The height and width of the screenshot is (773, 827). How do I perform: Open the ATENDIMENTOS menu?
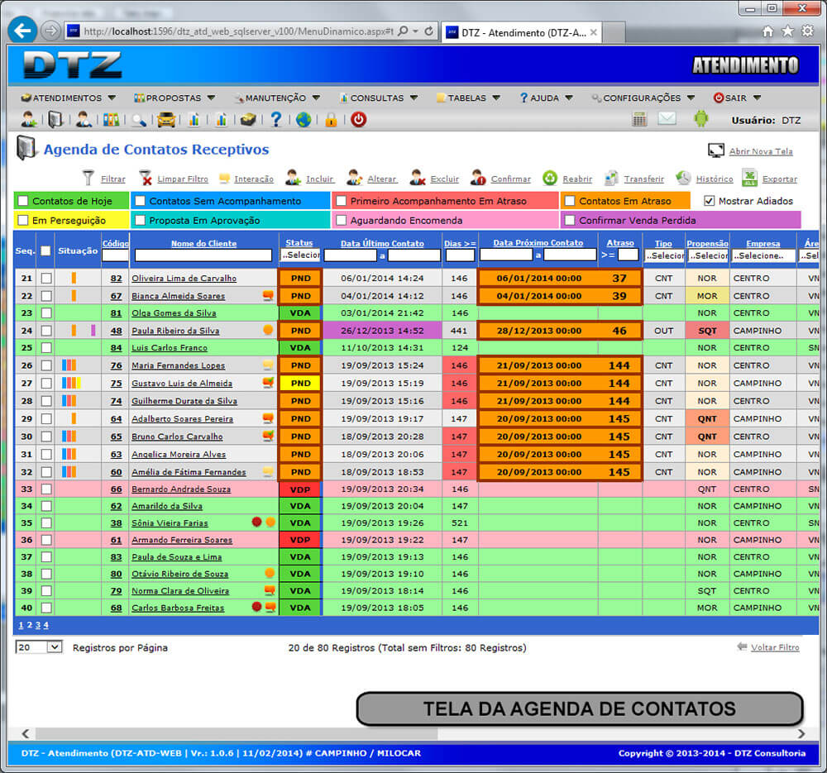[x=68, y=98]
